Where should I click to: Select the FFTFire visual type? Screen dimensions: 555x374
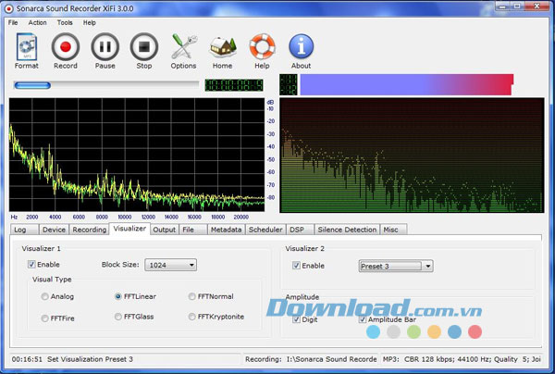tap(45, 317)
